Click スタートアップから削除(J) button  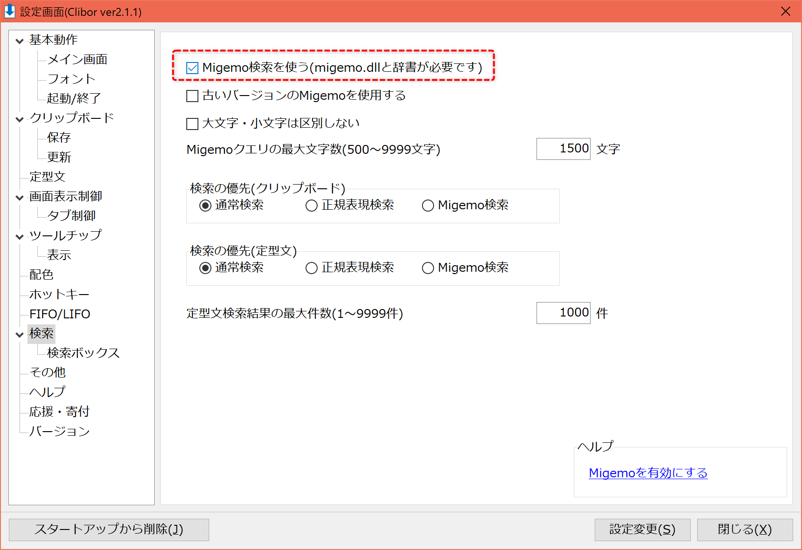109,529
